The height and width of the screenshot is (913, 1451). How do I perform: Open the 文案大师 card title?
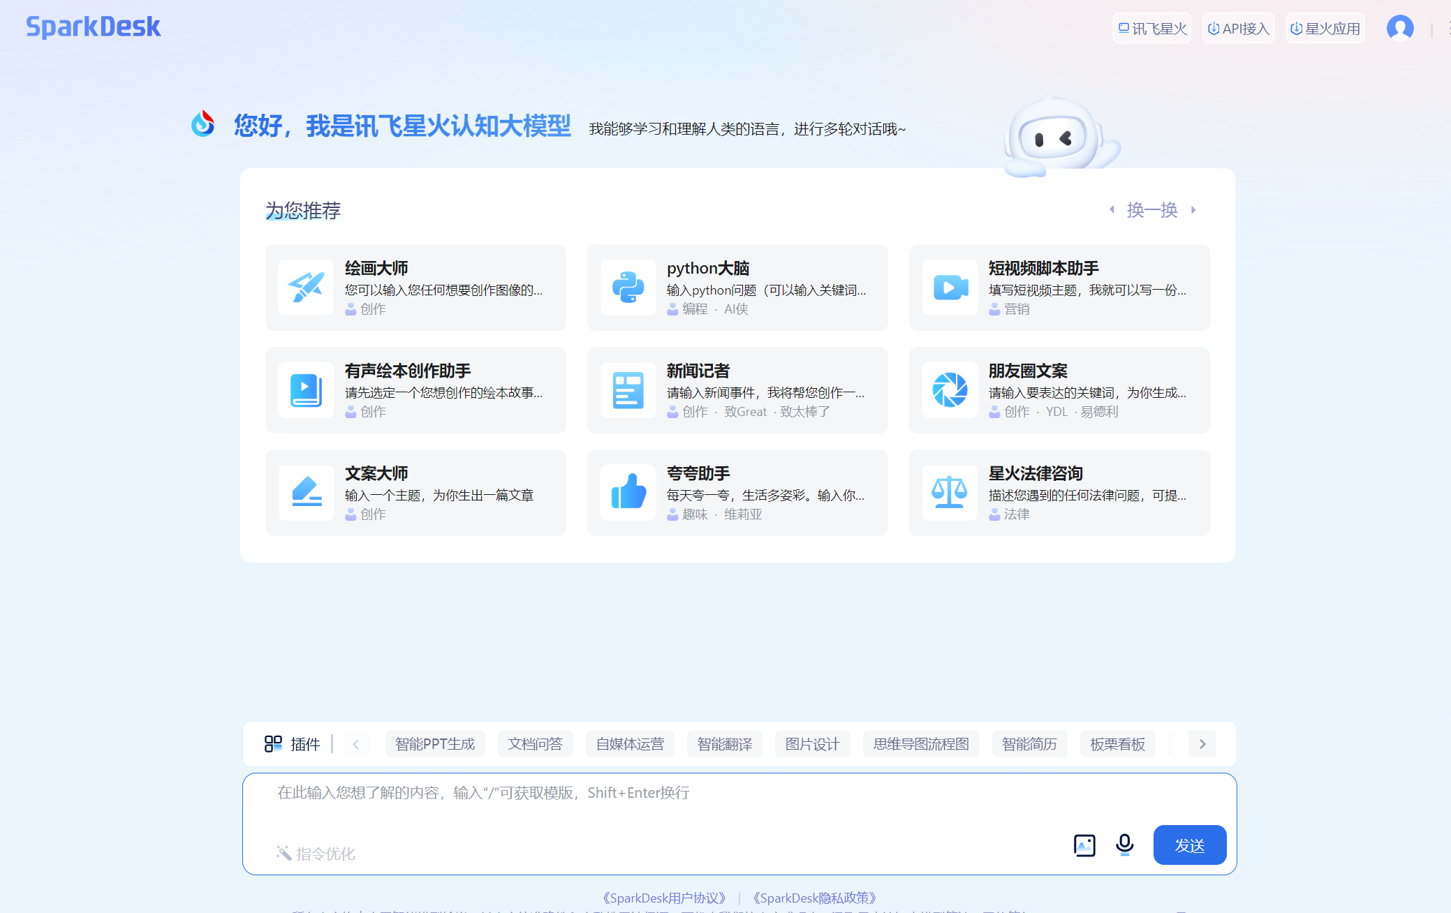tap(376, 473)
